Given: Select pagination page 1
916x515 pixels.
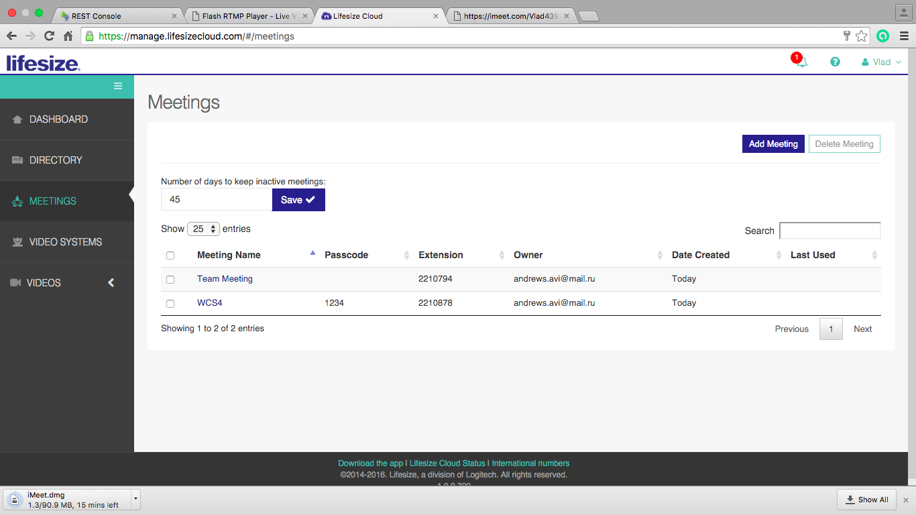Looking at the screenshot, I should click(831, 329).
